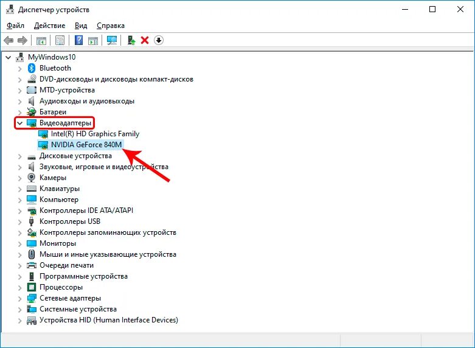Screen dimensions: 475x348
Task: Click the Процессоры chip icon
Action: pyautogui.click(x=32, y=287)
